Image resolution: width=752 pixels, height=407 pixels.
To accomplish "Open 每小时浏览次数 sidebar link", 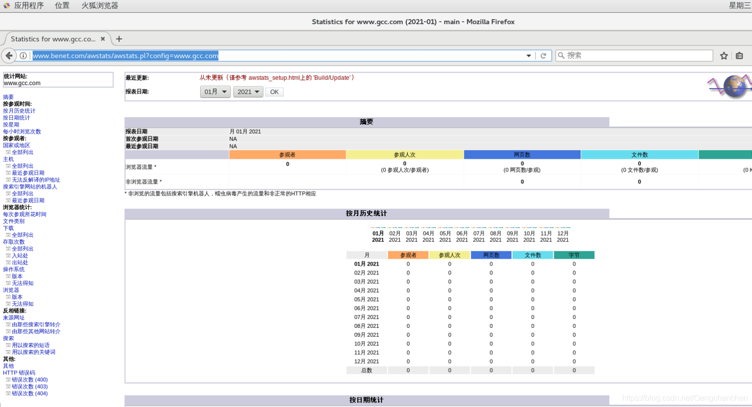I will tap(22, 132).
